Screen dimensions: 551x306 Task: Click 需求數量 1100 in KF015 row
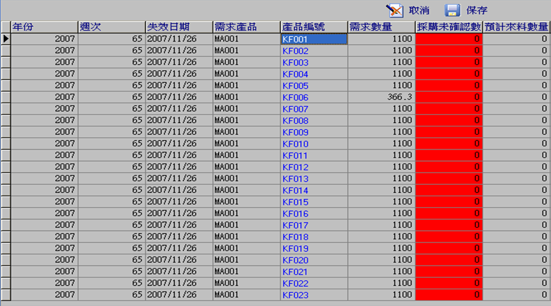tap(382, 201)
